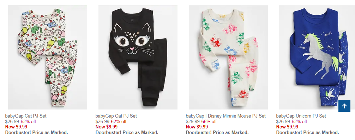Open the babyGap Disney Minnie Mouse PJ Set link
Image resolution: width=355 pixels, height=140 pixels.
click(226, 116)
